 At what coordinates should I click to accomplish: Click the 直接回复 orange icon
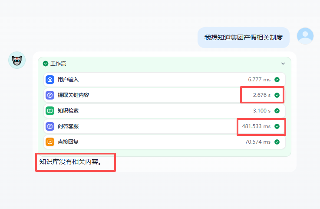pyautogui.click(x=50, y=142)
